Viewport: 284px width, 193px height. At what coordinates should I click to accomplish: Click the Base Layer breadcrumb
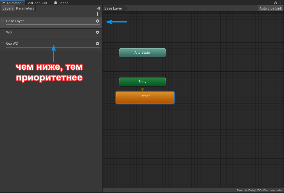[x=113, y=8]
